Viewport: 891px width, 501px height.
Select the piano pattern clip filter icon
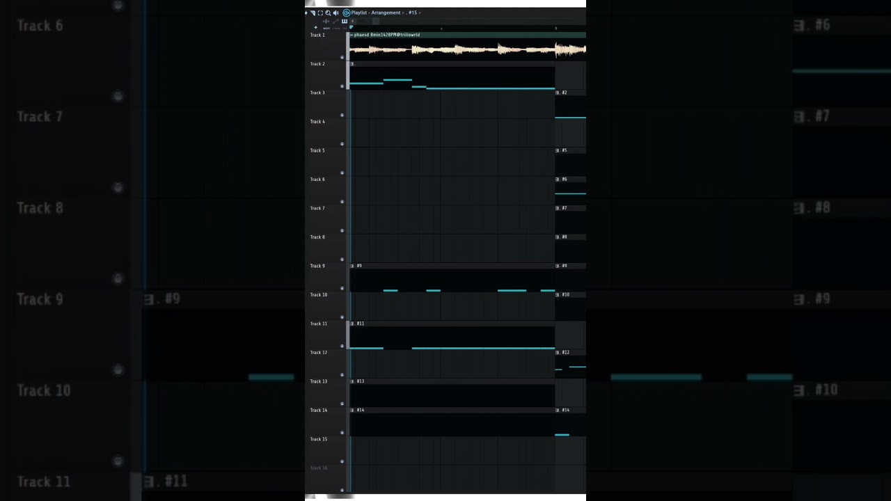coord(344,22)
